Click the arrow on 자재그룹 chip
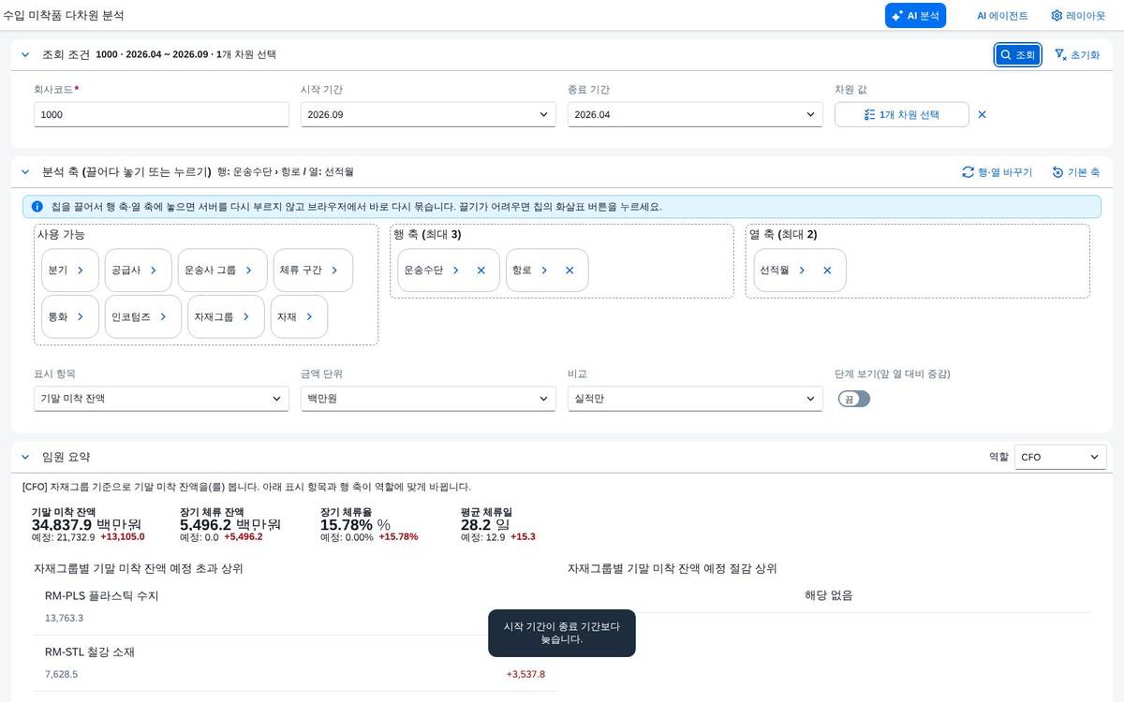 coord(246,316)
